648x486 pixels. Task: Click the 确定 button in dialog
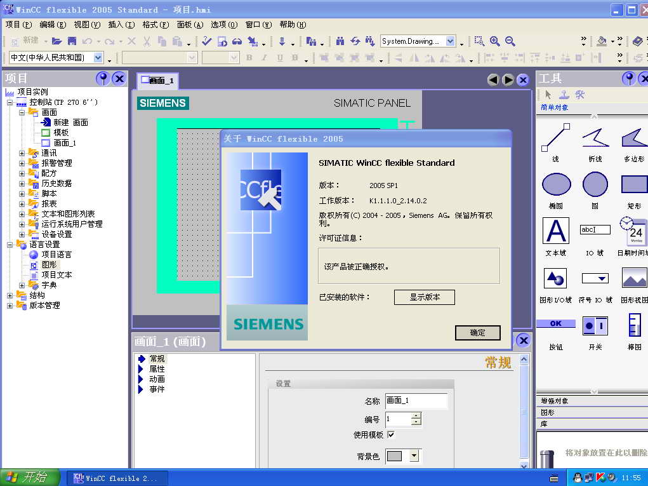(477, 333)
